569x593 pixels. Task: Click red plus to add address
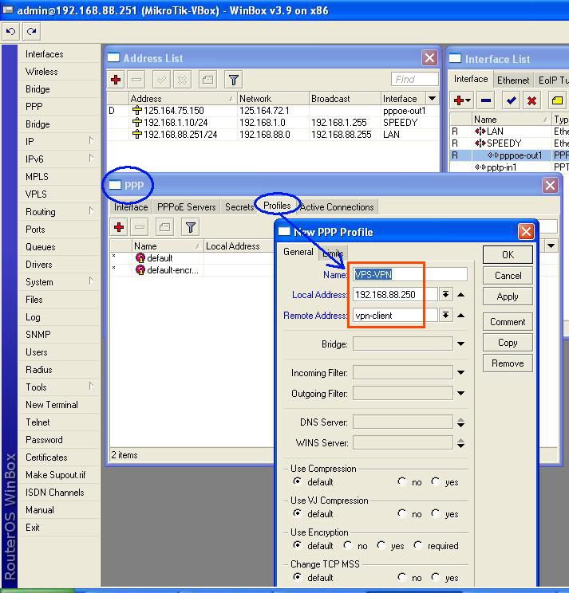[x=117, y=80]
